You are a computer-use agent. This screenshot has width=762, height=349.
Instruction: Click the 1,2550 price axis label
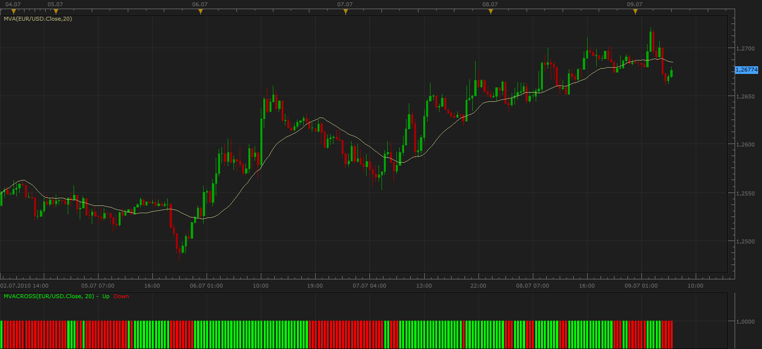tap(745, 193)
